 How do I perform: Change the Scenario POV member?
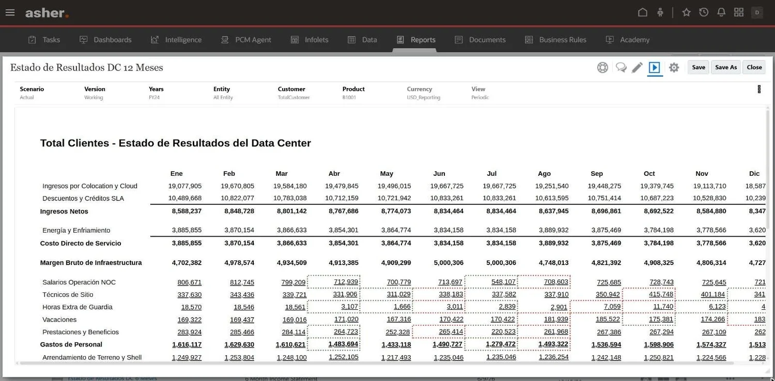point(32,93)
